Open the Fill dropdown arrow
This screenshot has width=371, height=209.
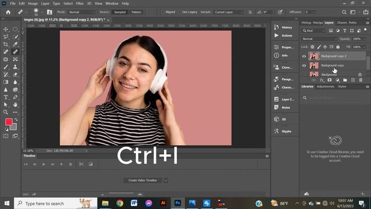point(364,47)
